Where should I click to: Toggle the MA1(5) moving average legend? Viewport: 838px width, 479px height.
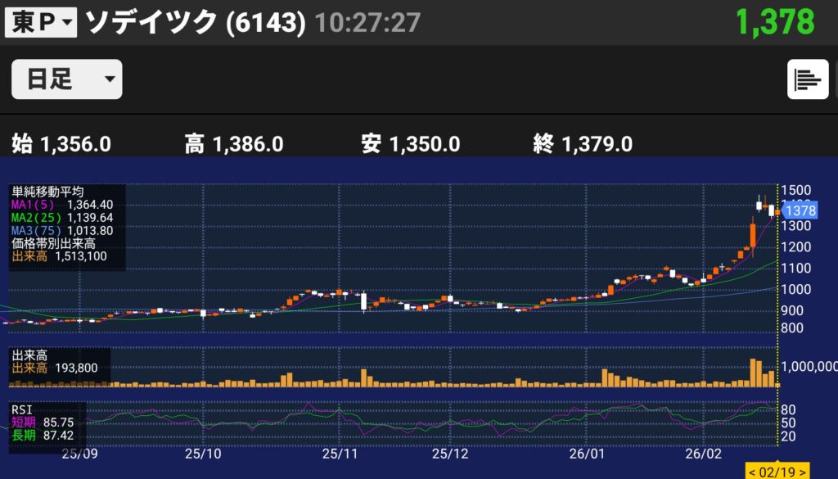coord(61,204)
